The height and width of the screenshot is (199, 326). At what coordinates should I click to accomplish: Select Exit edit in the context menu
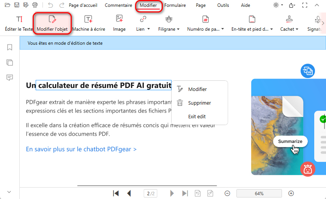tap(200, 116)
